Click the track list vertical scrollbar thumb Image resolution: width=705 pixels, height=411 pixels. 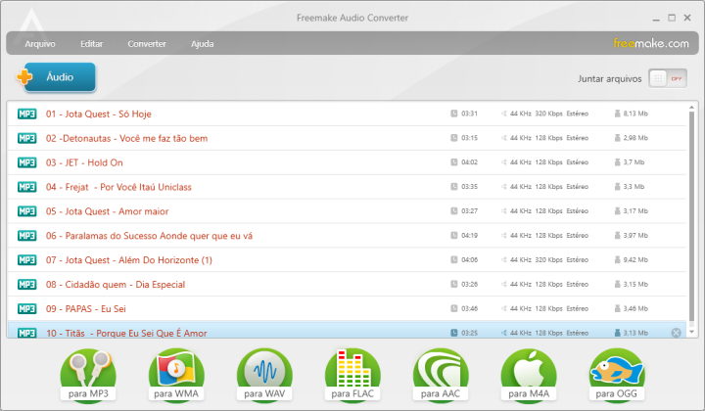tap(691, 216)
